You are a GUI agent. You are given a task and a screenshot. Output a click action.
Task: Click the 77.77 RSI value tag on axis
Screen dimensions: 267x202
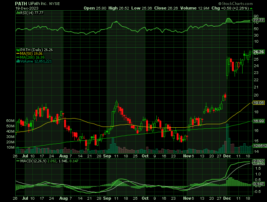pyautogui.click(x=259, y=20)
